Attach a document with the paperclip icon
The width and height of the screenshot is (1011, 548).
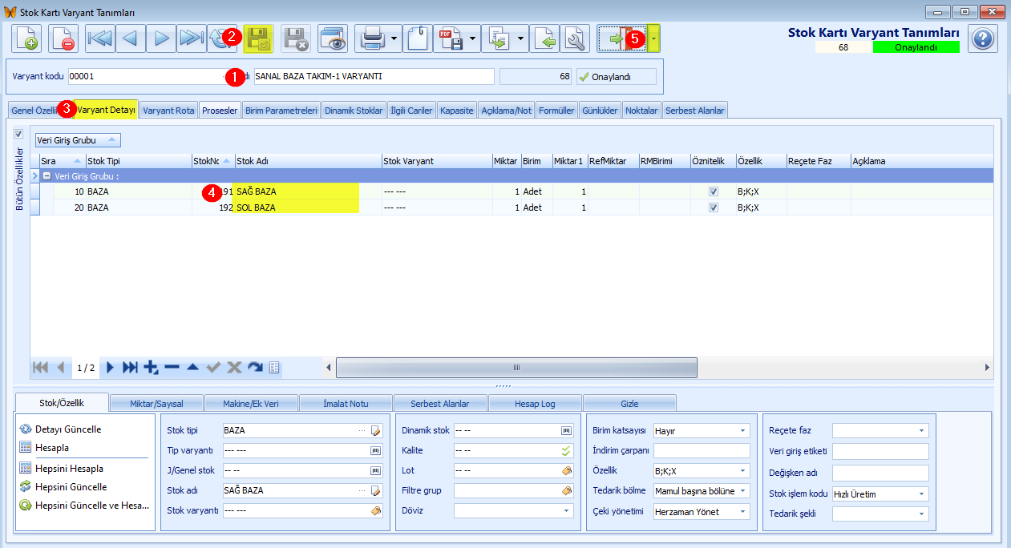(417, 38)
